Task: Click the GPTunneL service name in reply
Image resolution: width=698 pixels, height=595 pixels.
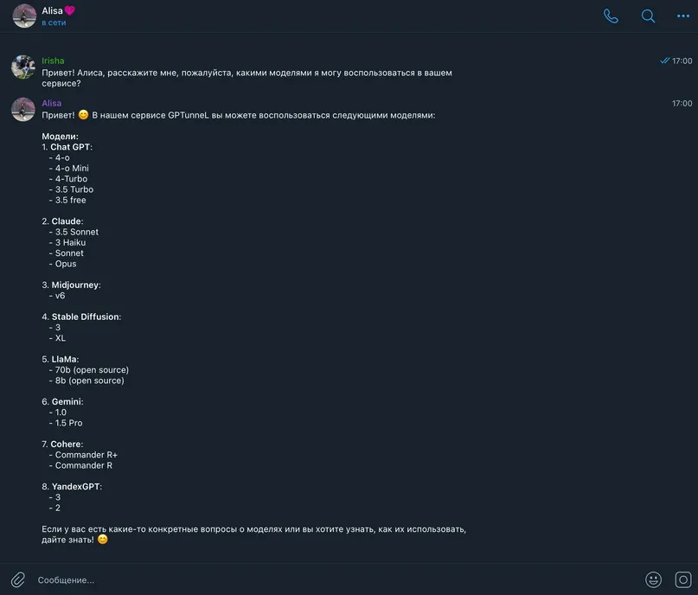Action: click(189, 115)
